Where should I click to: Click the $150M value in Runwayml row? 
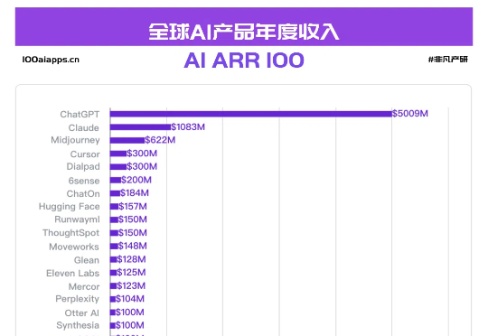coord(133,219)
